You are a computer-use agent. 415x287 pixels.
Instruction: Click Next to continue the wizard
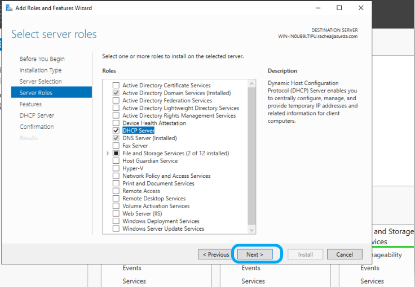pos(255,254)
